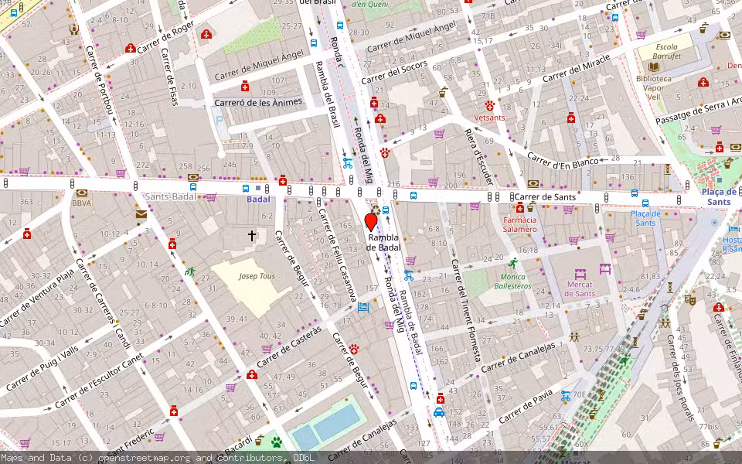Select the church cross icon near Josep Tous

coord(251,236)
